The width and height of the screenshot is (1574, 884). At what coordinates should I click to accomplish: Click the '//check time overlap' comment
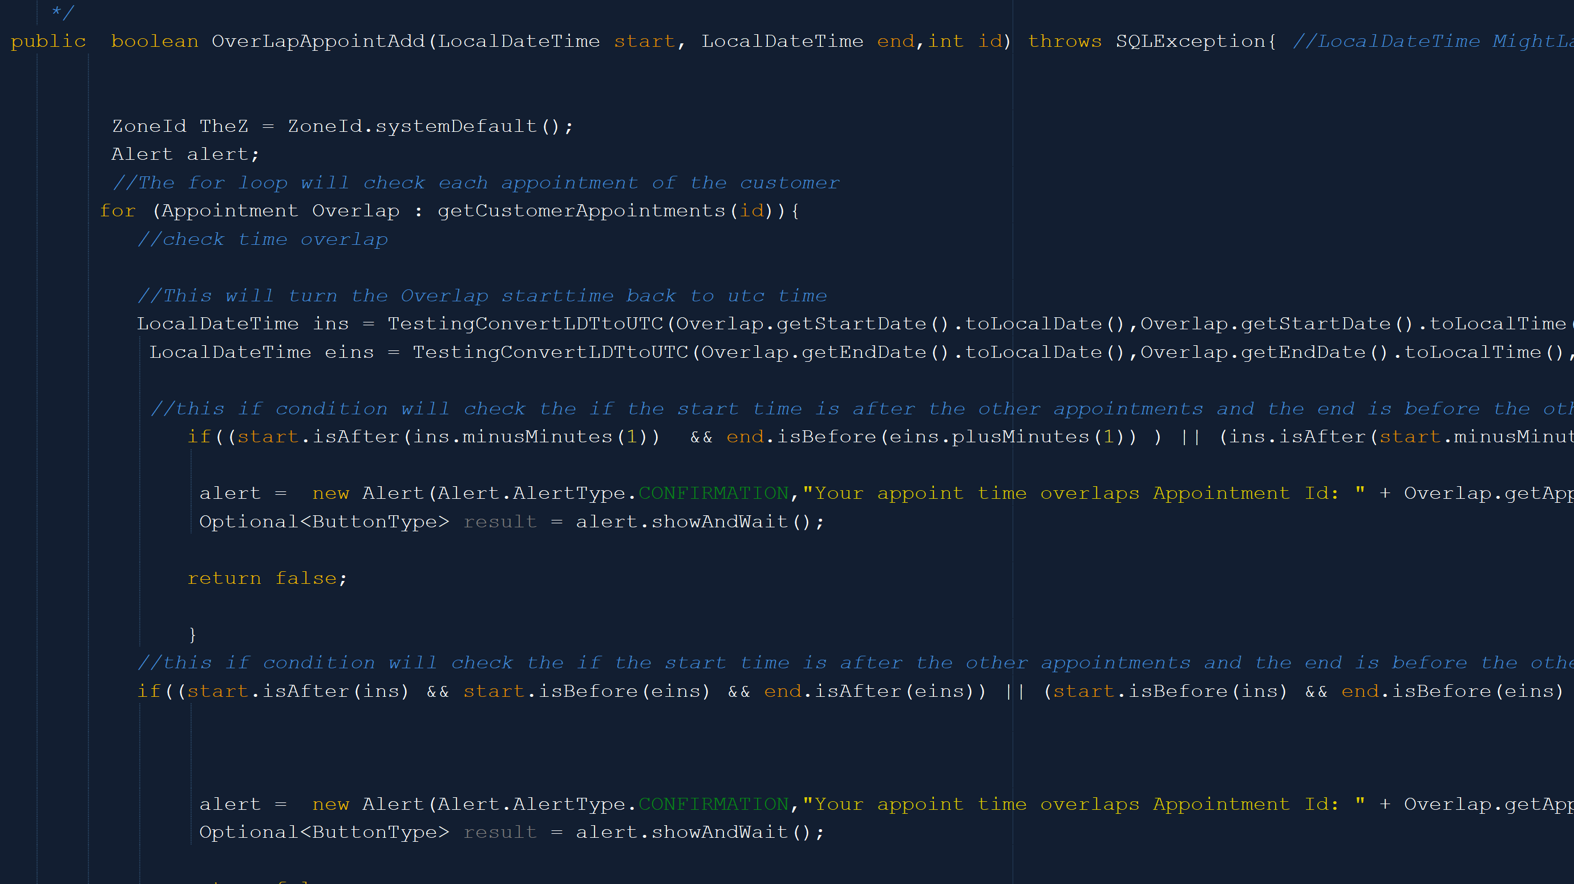[x=263, y=240]
